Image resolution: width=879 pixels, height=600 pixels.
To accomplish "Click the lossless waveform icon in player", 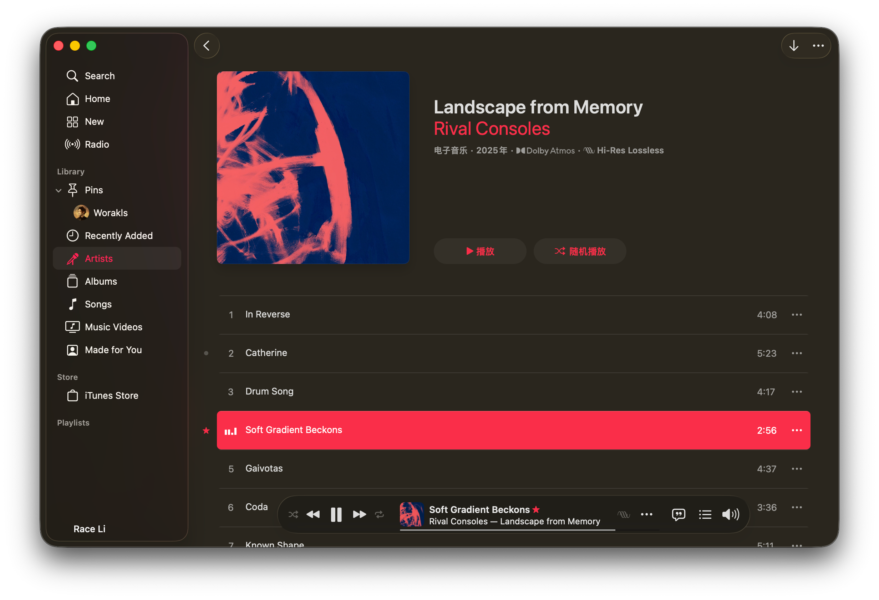I will (x=623, y=514).
